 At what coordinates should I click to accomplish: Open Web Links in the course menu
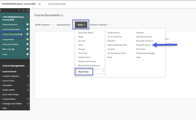[7, 49]
